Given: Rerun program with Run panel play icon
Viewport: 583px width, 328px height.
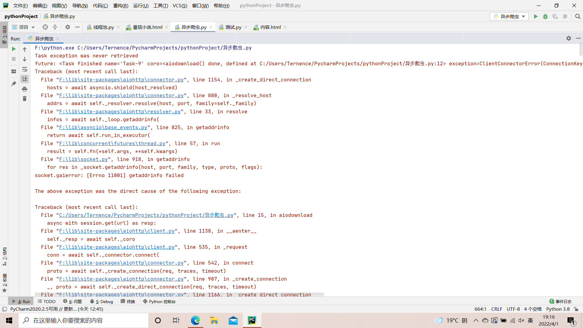Looking at the screenshot, I should click(x=14, y=49).
